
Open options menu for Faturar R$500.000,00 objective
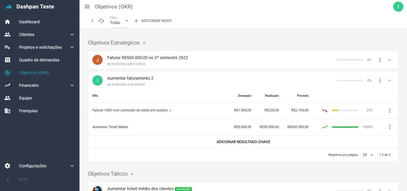(380, 60)
